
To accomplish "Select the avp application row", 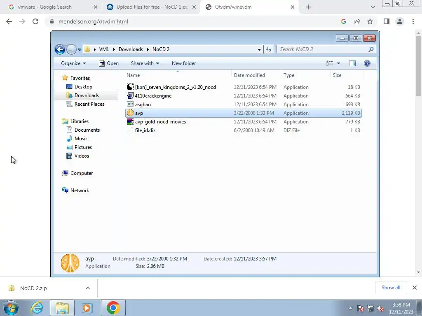I will [x=243, y=113].
